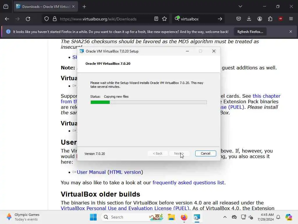Bookmark this page with the star icon
This screenshot has width=298, height=224.
(x=164, y=19)
